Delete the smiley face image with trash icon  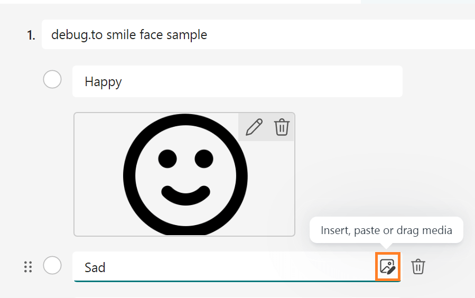(282, 127)
